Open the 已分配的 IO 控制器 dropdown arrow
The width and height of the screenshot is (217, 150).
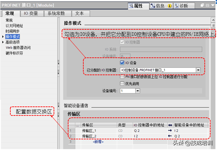[x=198, y=70]
